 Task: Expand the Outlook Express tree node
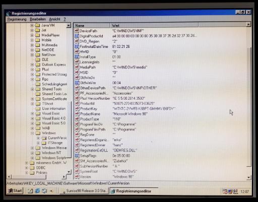[x=32, y=64]
